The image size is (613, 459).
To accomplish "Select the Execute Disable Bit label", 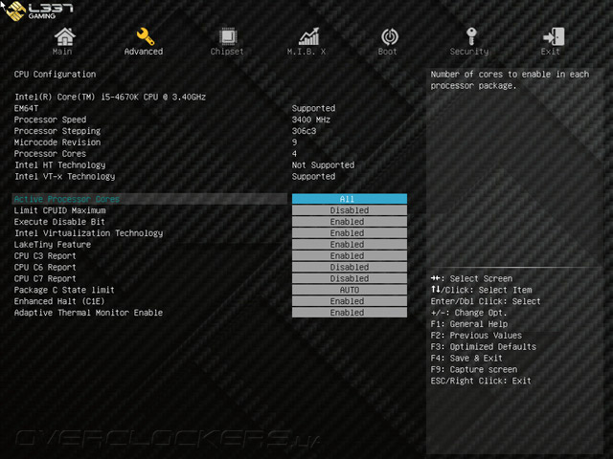I will tap(59, 222).
